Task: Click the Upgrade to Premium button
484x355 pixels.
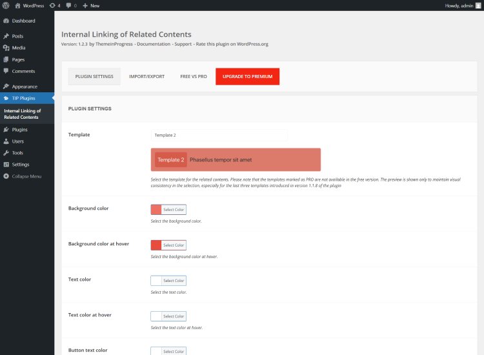Action: (247, 77)
